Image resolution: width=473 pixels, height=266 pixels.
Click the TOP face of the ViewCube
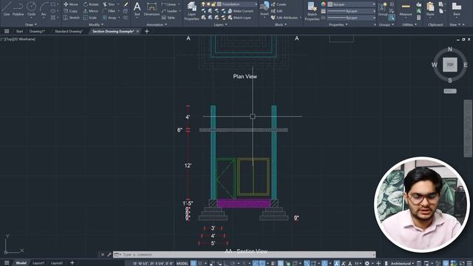[x=450, y=64]
